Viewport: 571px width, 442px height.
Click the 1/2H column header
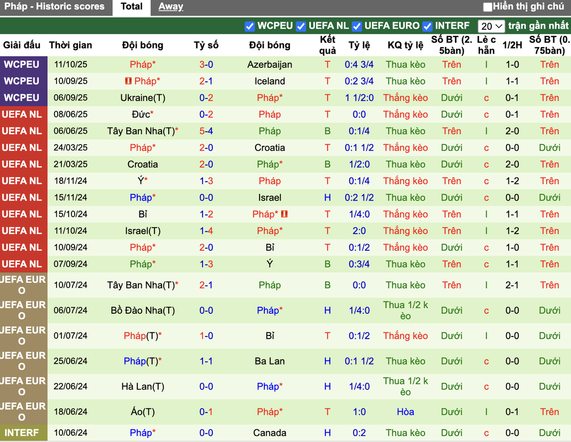(x=512, y=45)
